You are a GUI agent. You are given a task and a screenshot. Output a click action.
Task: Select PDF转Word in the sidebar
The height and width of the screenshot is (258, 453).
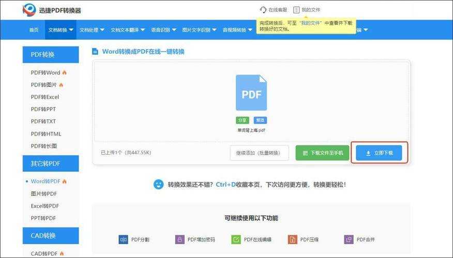[x=46, y=73]
